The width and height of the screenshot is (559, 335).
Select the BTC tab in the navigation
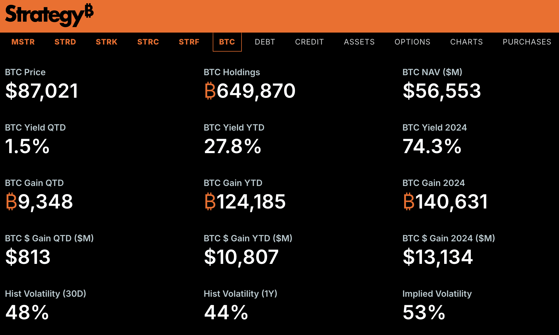227,42
